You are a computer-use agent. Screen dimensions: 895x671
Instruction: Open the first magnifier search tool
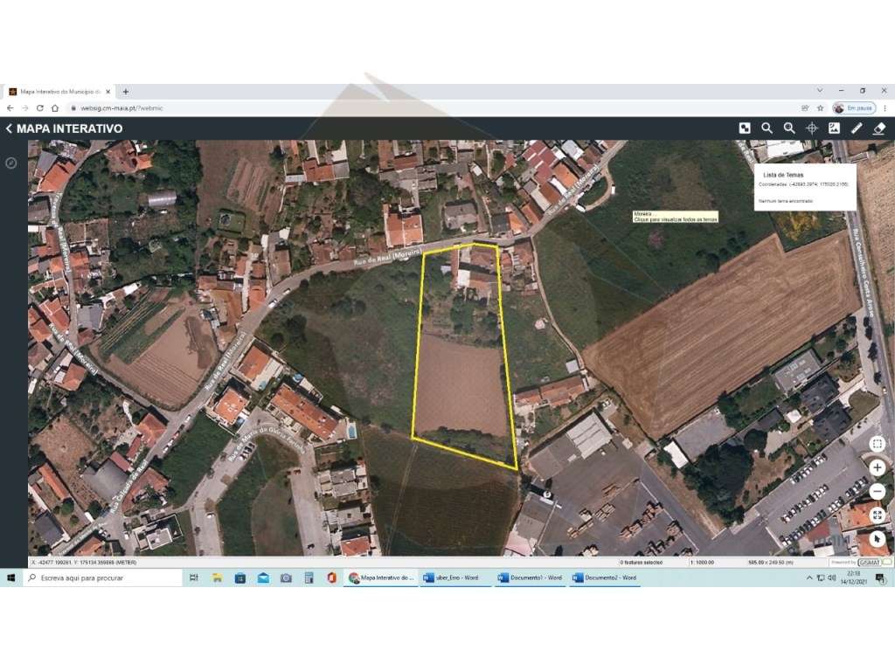[x=767, y=128]
